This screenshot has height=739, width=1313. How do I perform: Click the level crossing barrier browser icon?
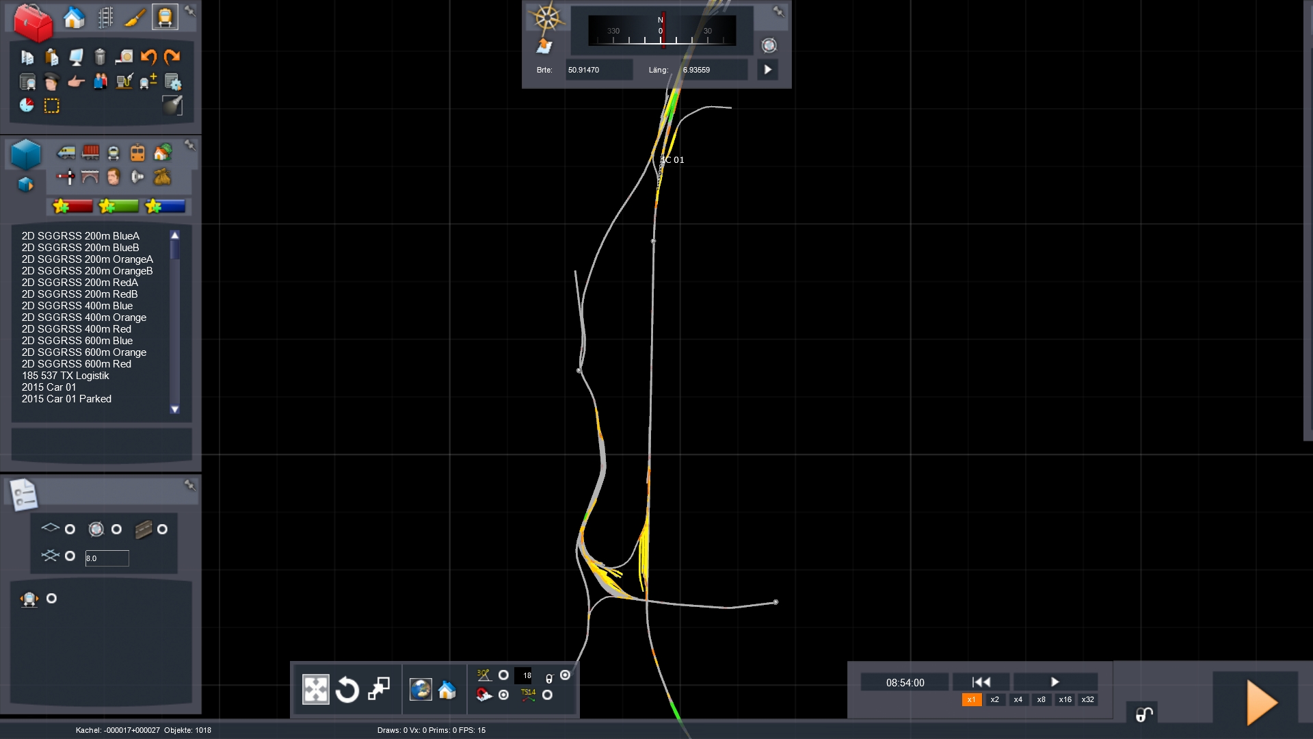coord(66,178)
